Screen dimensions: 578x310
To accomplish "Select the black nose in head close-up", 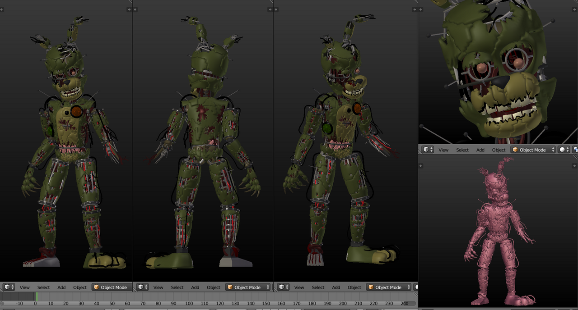I will click(x=500, y=82).
